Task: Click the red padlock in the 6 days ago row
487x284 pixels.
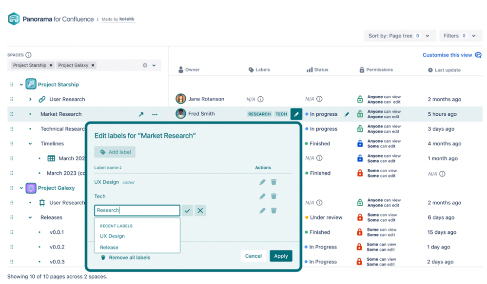Action: coord(360,217)
